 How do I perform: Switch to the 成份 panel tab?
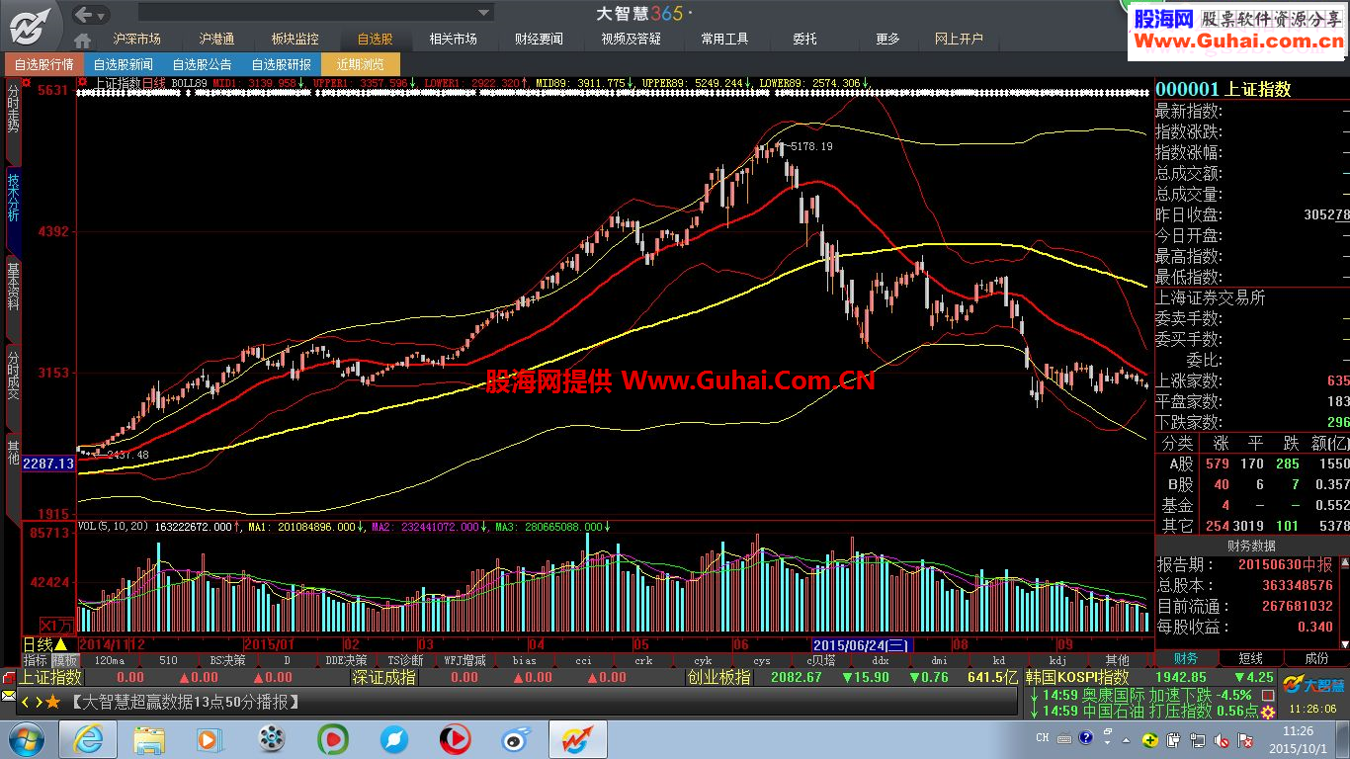coord(1316,658)
